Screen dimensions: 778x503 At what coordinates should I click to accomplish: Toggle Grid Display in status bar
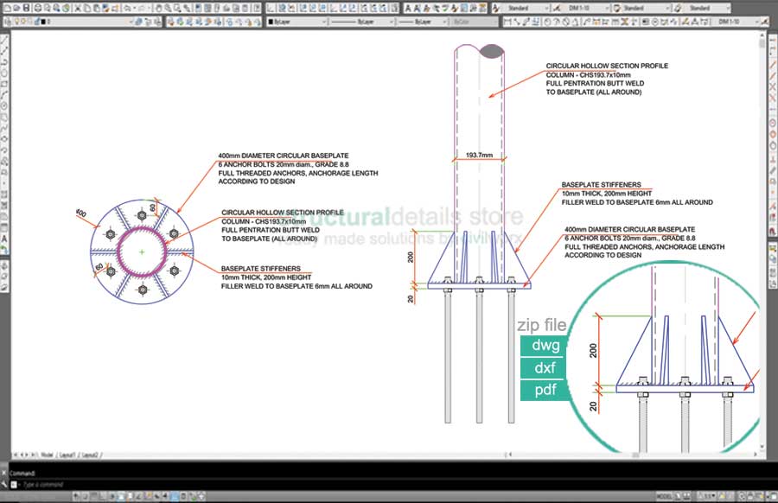(93, 495)
